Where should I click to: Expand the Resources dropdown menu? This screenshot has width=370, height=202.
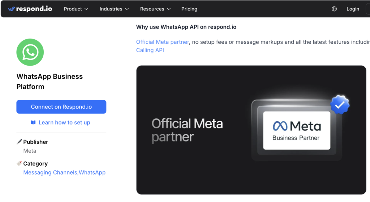[x=155, y=9]
